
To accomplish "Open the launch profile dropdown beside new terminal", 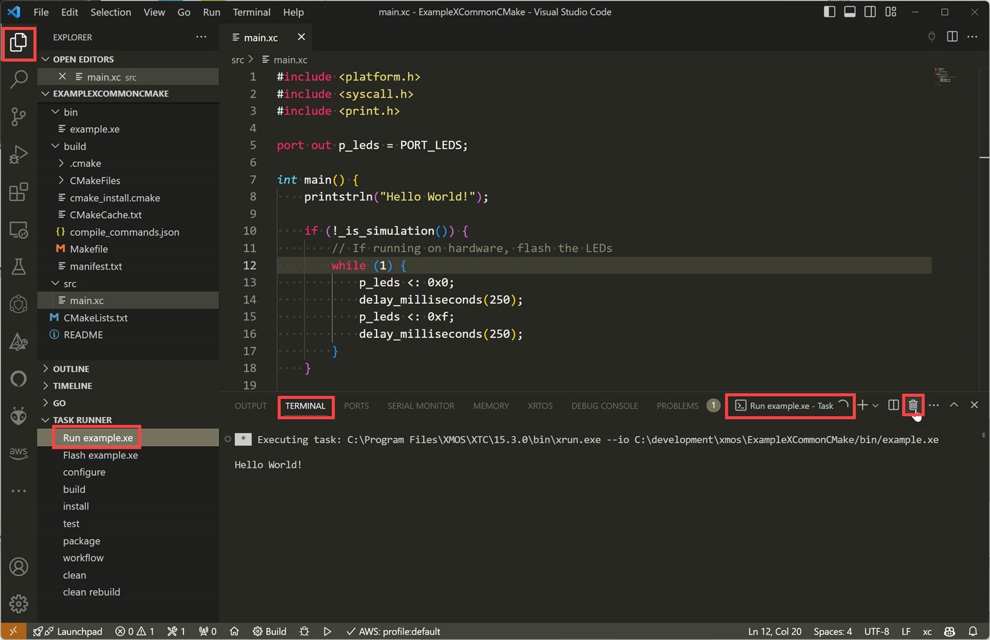I will [x=876, y=405].
